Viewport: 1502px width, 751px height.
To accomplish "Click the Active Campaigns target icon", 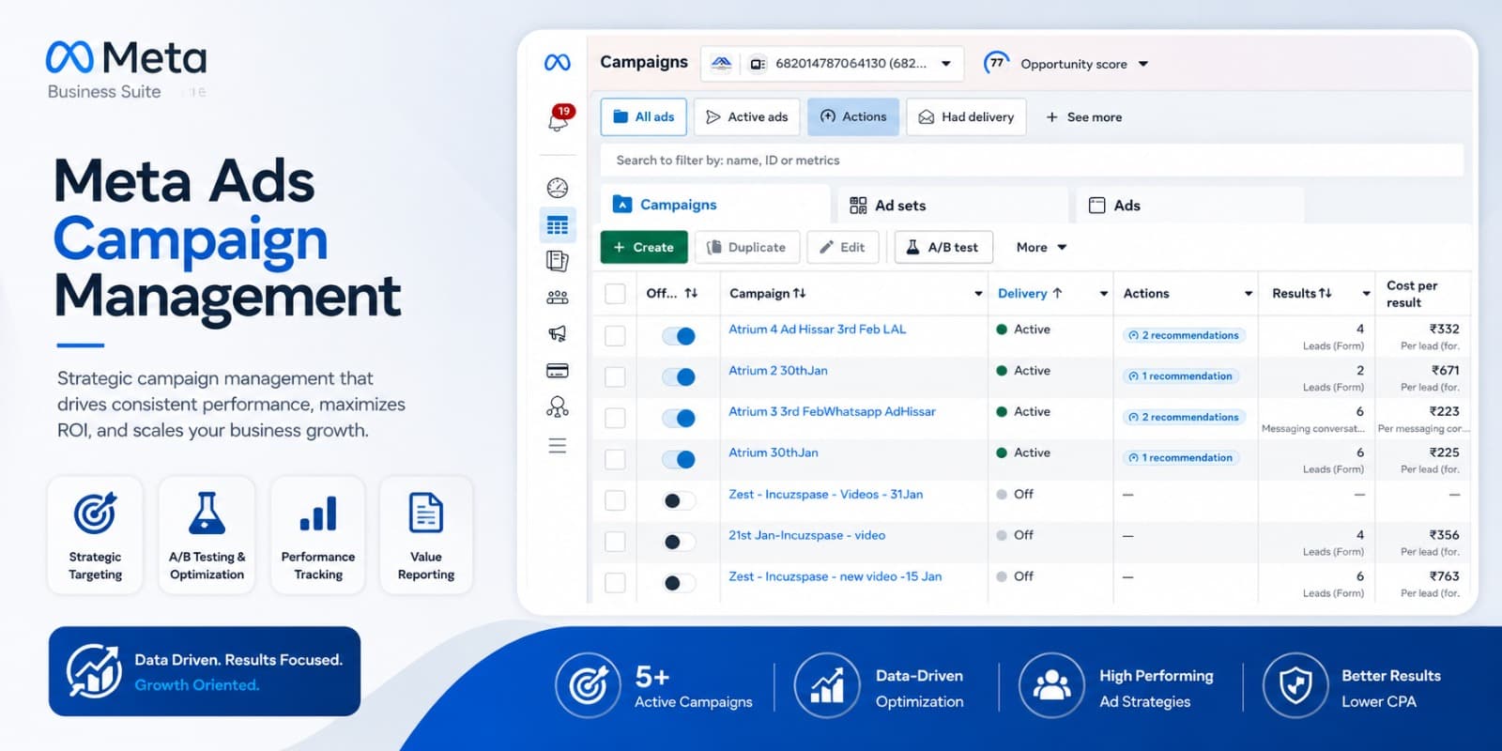I will pos(588,685).
